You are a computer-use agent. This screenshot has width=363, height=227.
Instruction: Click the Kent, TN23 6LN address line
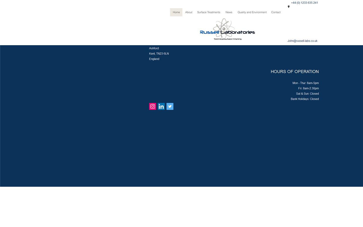click(x=159, y=54)
